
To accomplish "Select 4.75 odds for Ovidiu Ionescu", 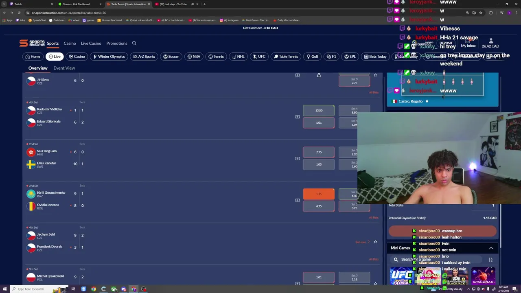I will 319,206.
